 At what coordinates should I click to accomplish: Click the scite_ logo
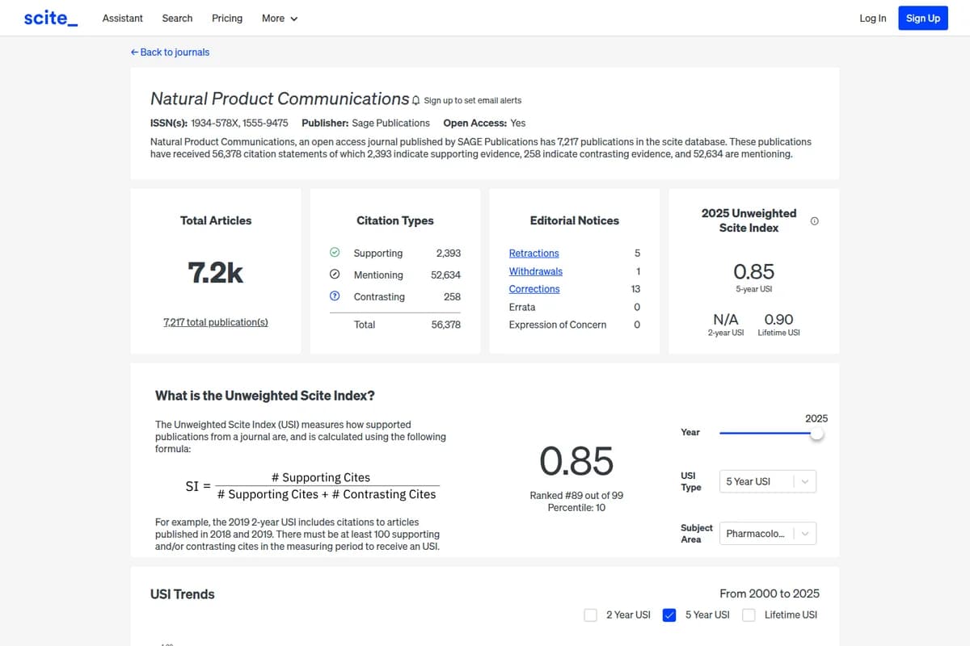50,18
